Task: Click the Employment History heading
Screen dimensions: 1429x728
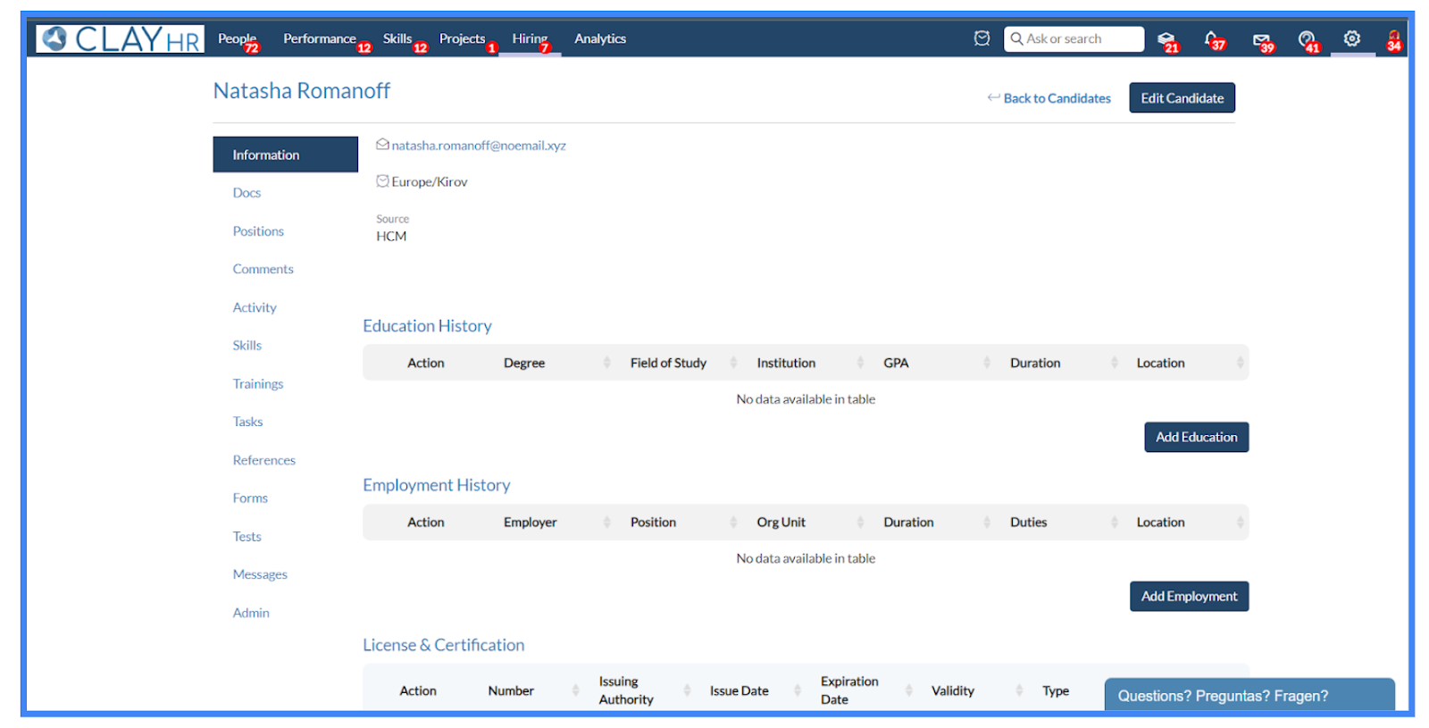Action: tap(436, 485)
